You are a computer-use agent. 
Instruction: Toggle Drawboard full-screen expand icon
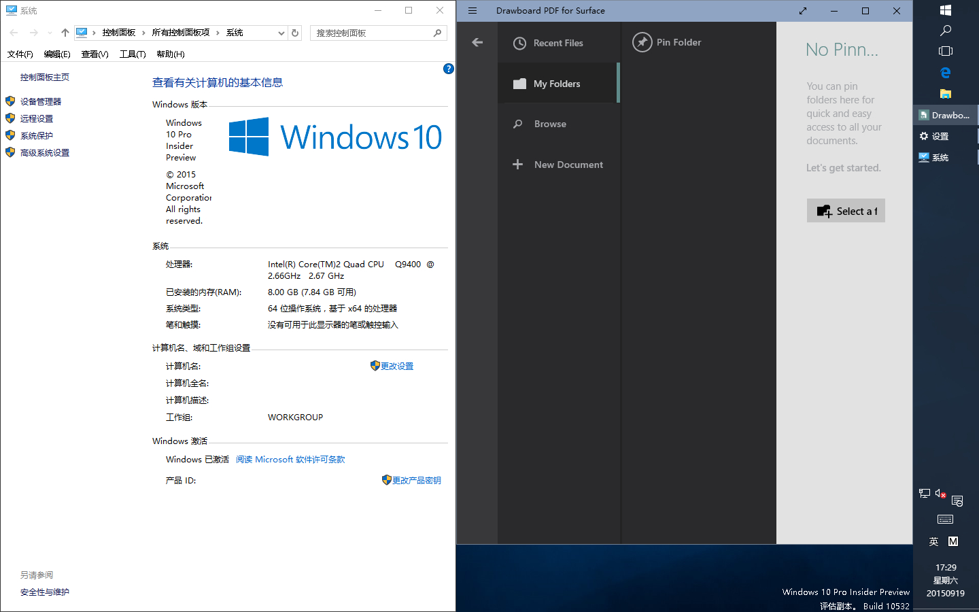[x=803, y=11]
